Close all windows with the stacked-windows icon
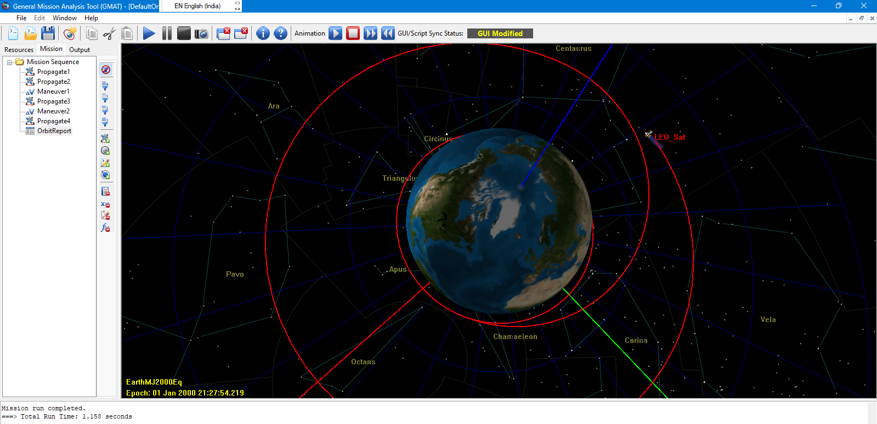The width and height of the screenshot is (877, 424). point(223,33)
